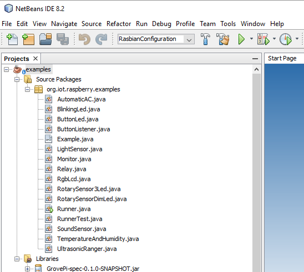Click the AutomaticAC.java file icon
Viewport: 304px width, 272px height.
tap(48, 99)
